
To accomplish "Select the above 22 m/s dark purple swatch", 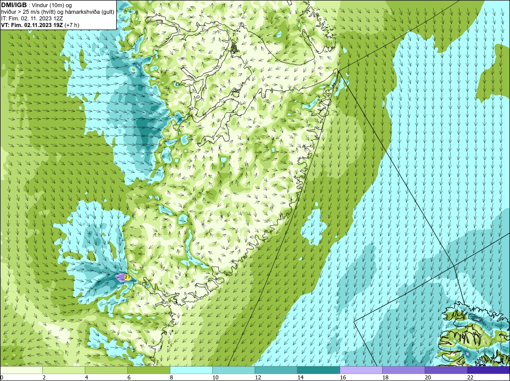I will (x=488, y=370).
